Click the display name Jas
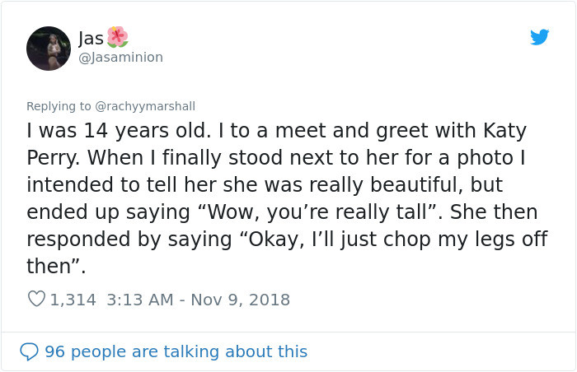The image size is (577, 372). (x=91, y=38)
